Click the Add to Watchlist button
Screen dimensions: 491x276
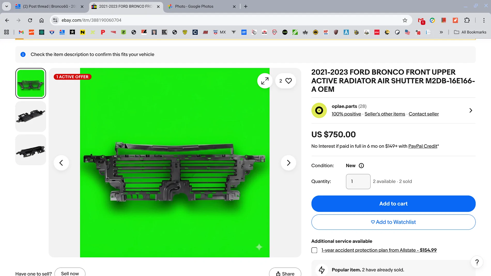tap(393, 222)
